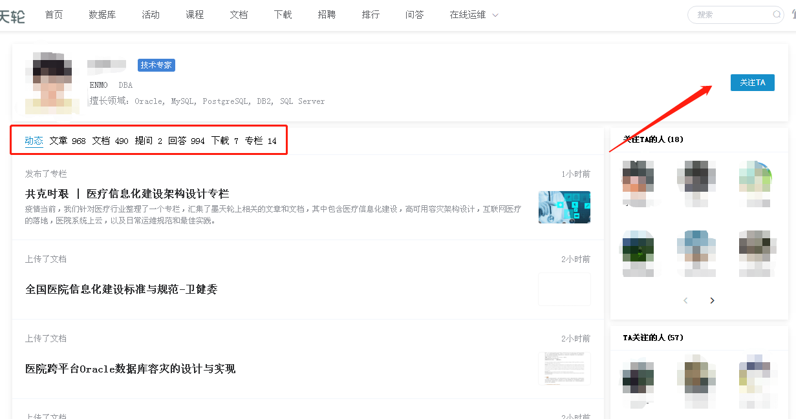Click the search magnifier icon

(x=775, y=14)
